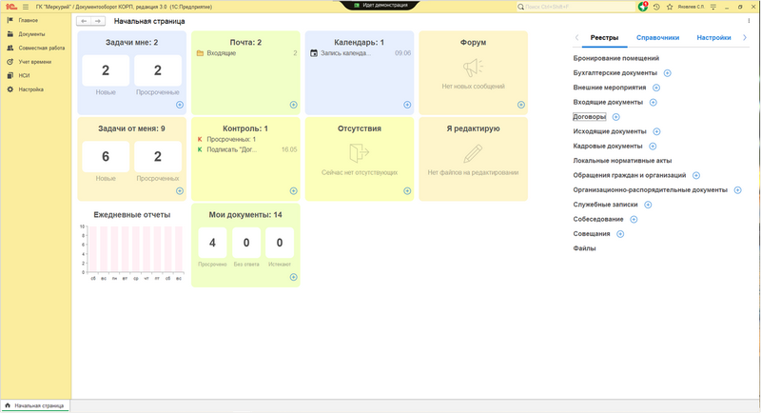This screenshot has width=761, height=413.
Task: Click plus icon in Задачи мне widget
Action: point(180,105)
